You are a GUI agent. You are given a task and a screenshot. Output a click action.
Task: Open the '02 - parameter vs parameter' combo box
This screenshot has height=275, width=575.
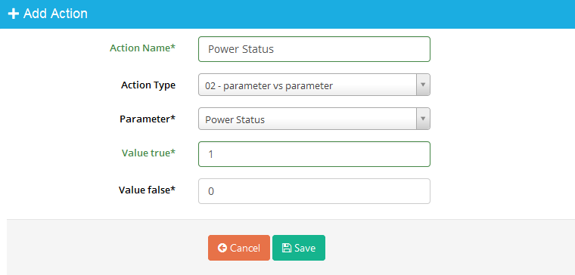[x=314, y=85]
